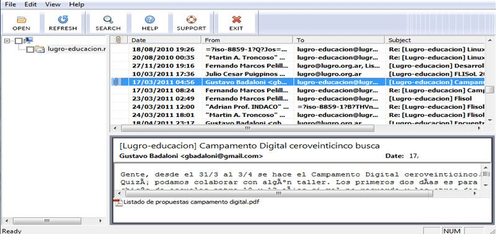This screenshot has width=496, height=234.
Task: Click email list horizontal scrollbar thumb
Action: tap(247, 128)
